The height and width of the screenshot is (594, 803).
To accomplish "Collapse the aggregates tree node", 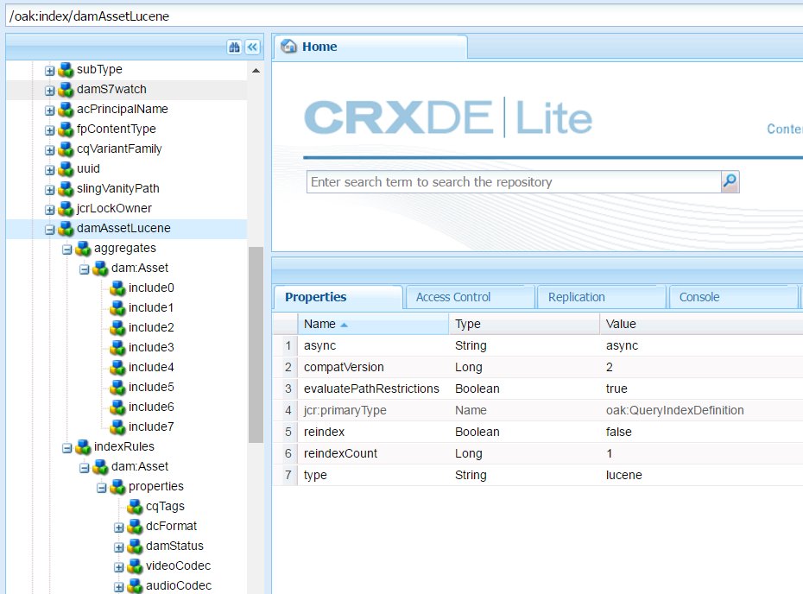I will pyautogui.click(x=67, y=250).
